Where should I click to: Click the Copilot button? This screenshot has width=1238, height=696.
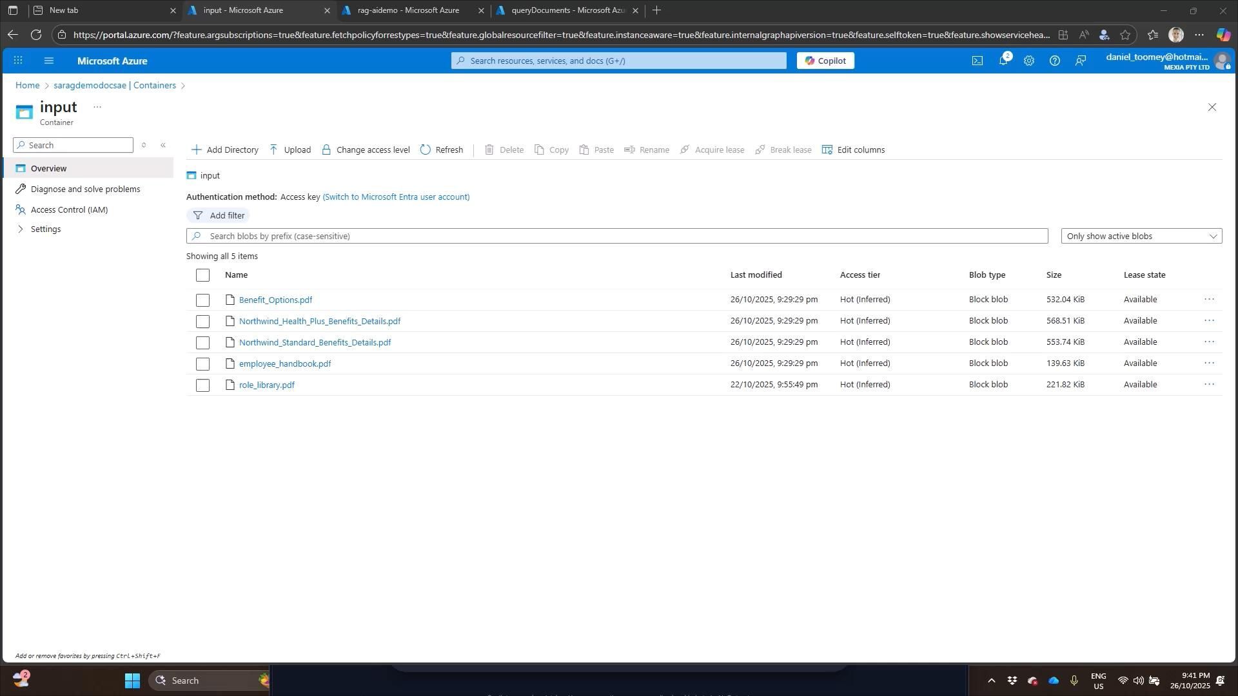tap(825, 61)
